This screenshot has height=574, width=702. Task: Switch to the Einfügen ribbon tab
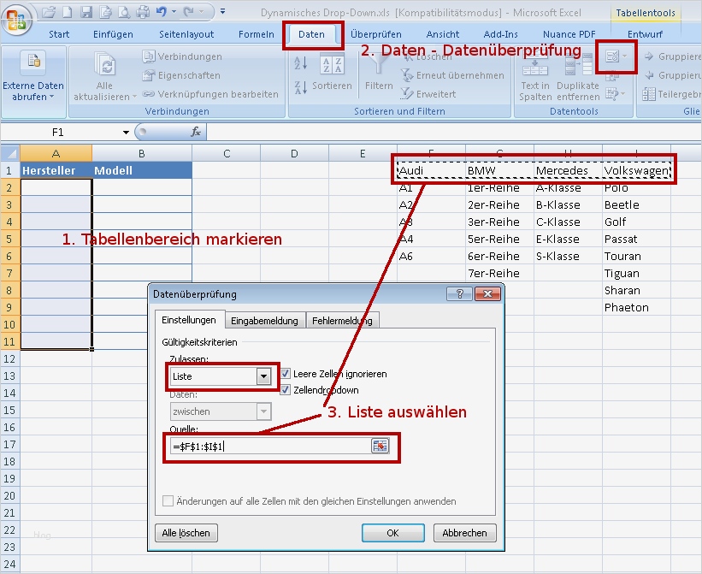(x=113, y=34)
